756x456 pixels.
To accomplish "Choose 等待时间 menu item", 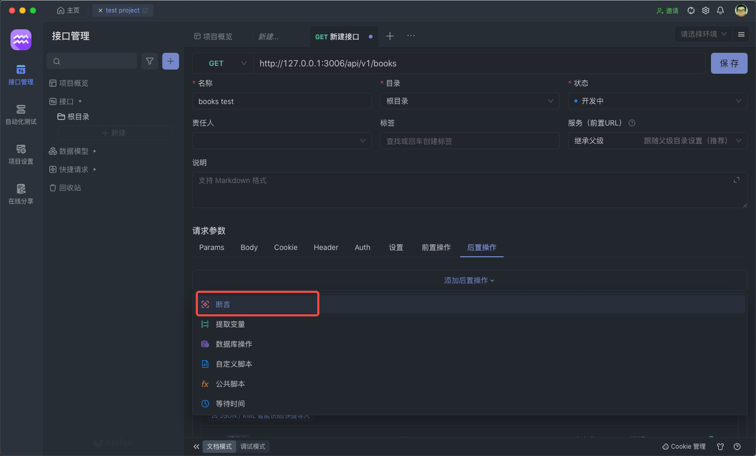I will [470, 403].
